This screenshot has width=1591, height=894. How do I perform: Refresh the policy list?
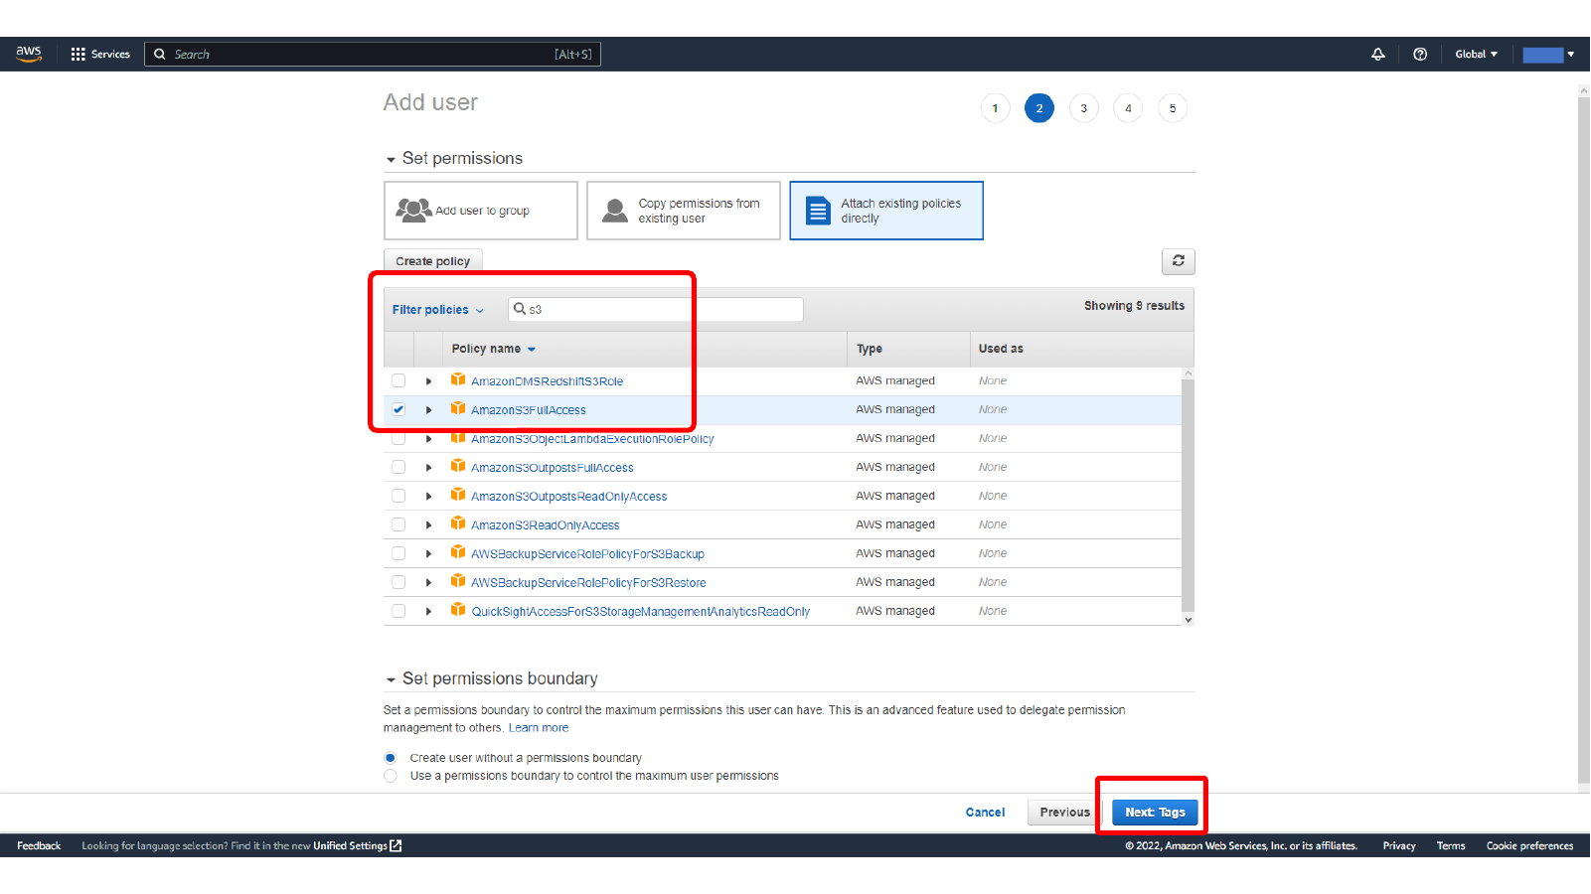[x=1179, y=261]
